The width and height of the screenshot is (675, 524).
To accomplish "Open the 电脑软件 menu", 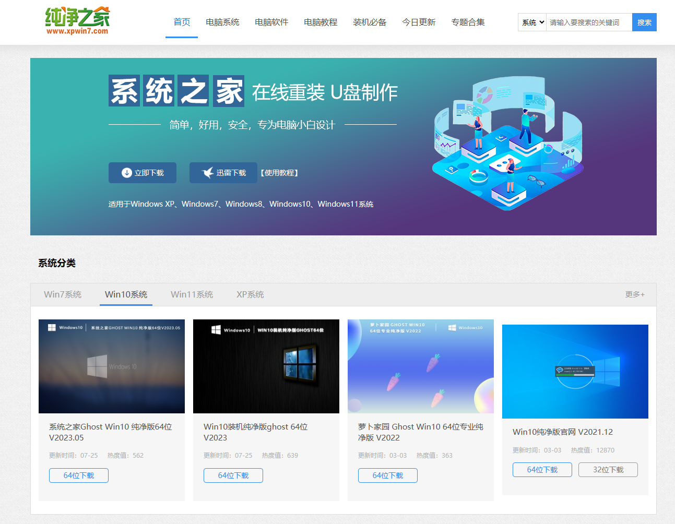I will (x=271, y=22).
